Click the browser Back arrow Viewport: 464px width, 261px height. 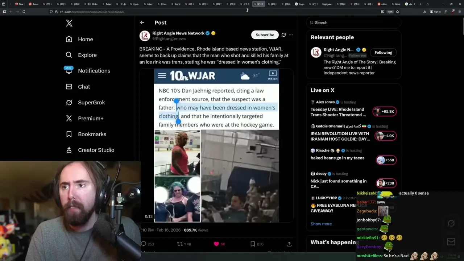click(x=11, y=12)
